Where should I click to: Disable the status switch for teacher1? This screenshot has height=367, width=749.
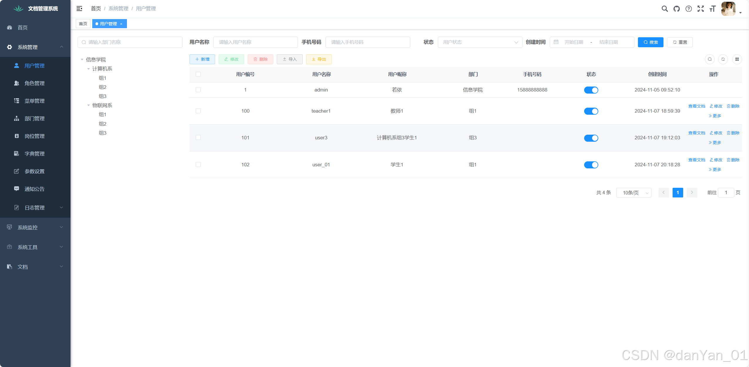tap(591, 111)
